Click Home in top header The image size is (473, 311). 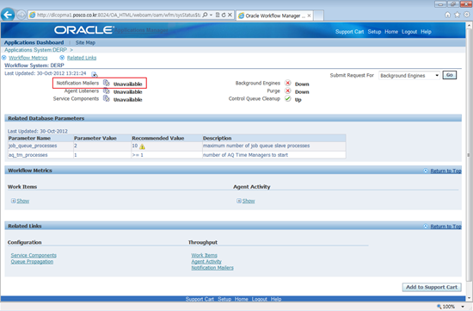pos(391,32)
